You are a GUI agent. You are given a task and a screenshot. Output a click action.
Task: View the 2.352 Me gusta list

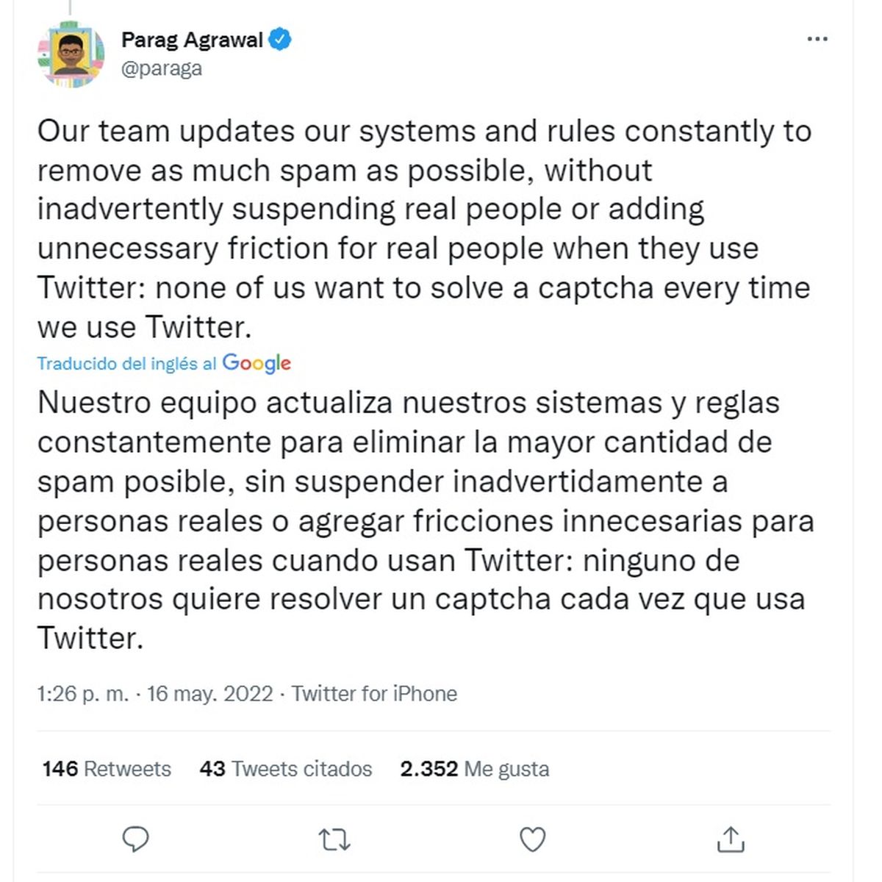click(x=475, y=769)
